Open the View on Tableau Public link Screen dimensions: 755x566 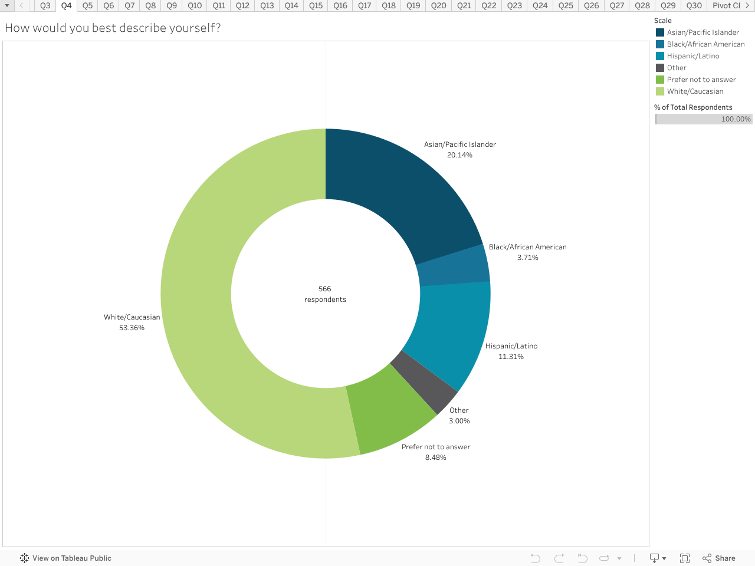[71, 558]
